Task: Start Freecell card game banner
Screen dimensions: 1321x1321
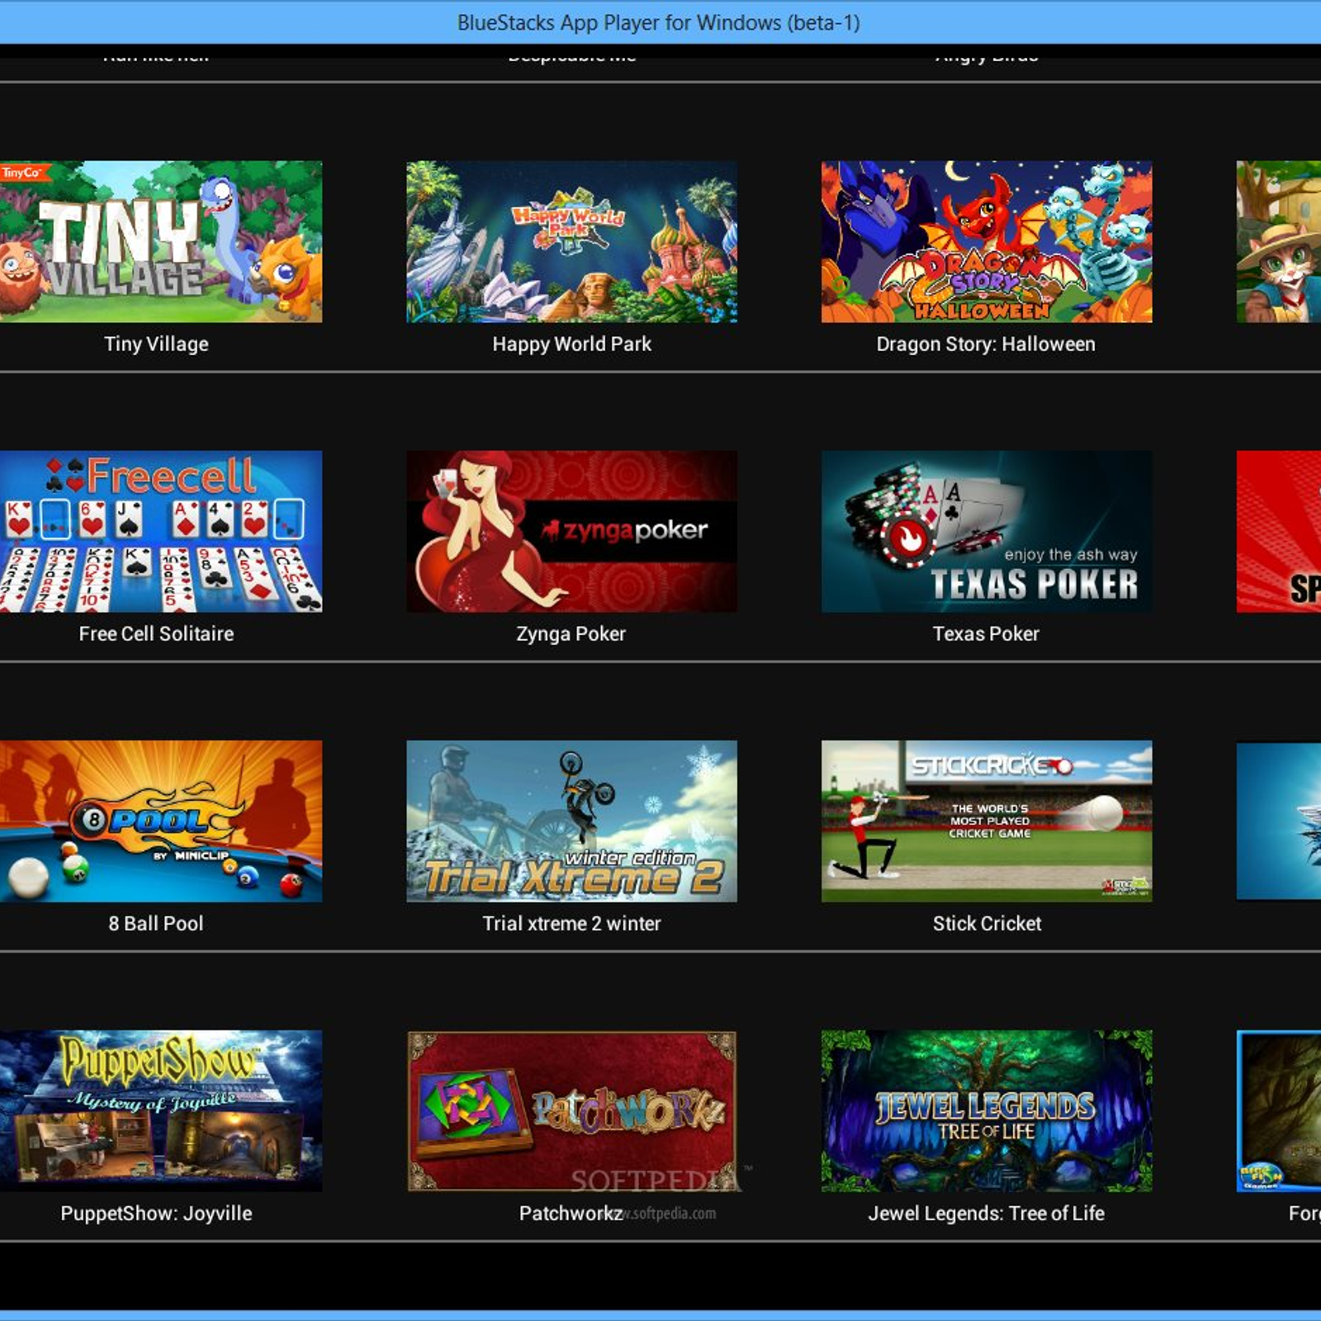Action: (161, 531)
